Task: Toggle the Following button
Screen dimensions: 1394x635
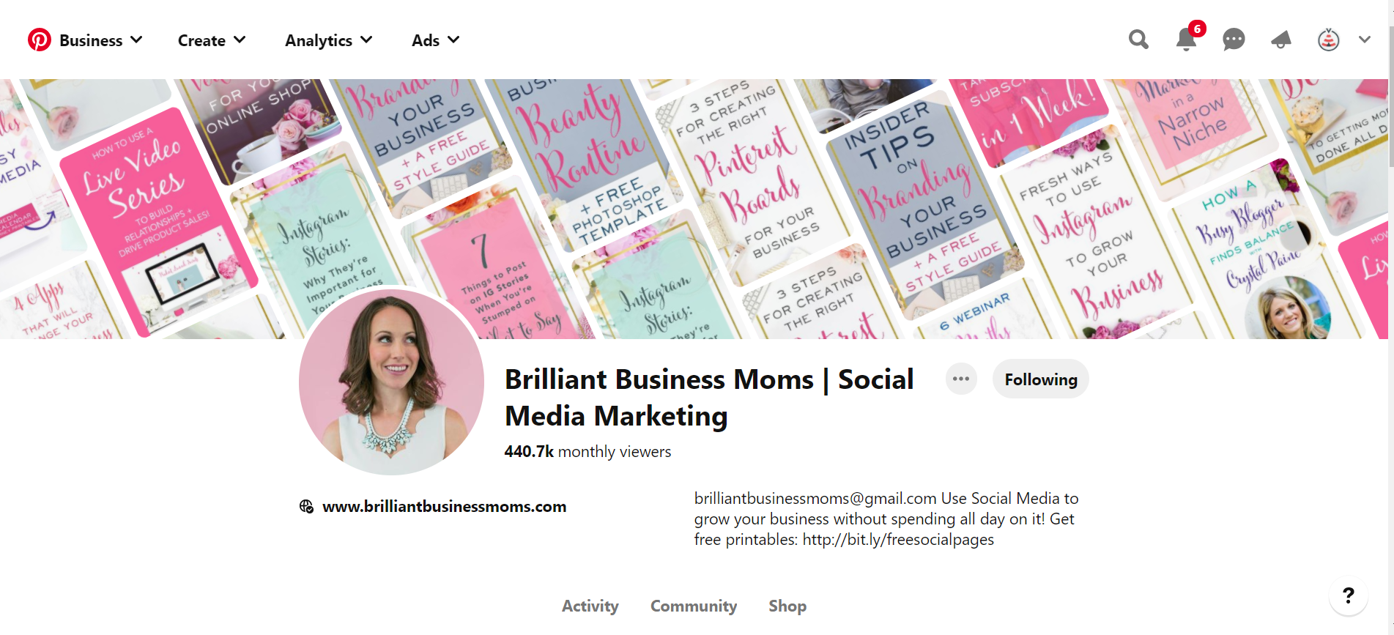Action: click(x=1040, y=379)
